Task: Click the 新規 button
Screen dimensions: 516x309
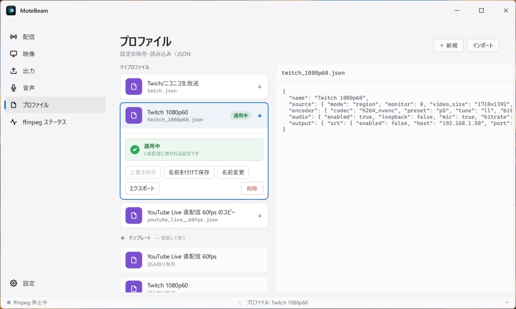Action: (448, 45)
